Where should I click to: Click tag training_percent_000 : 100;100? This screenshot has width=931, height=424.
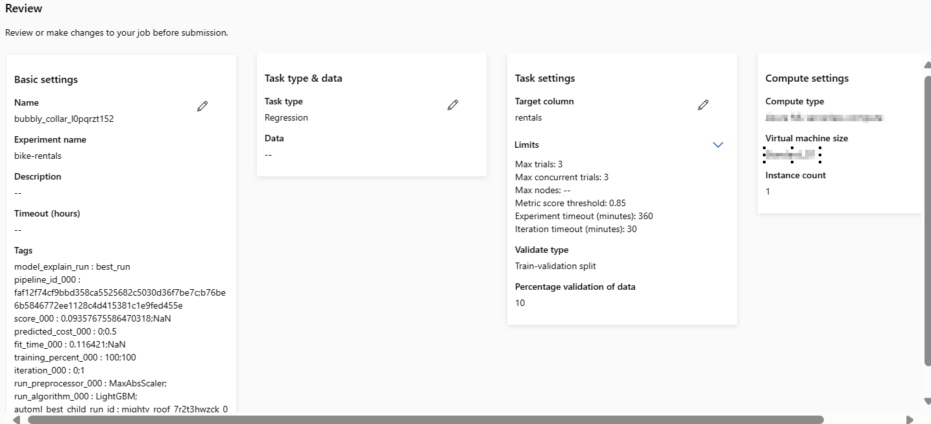coord(75,357)
